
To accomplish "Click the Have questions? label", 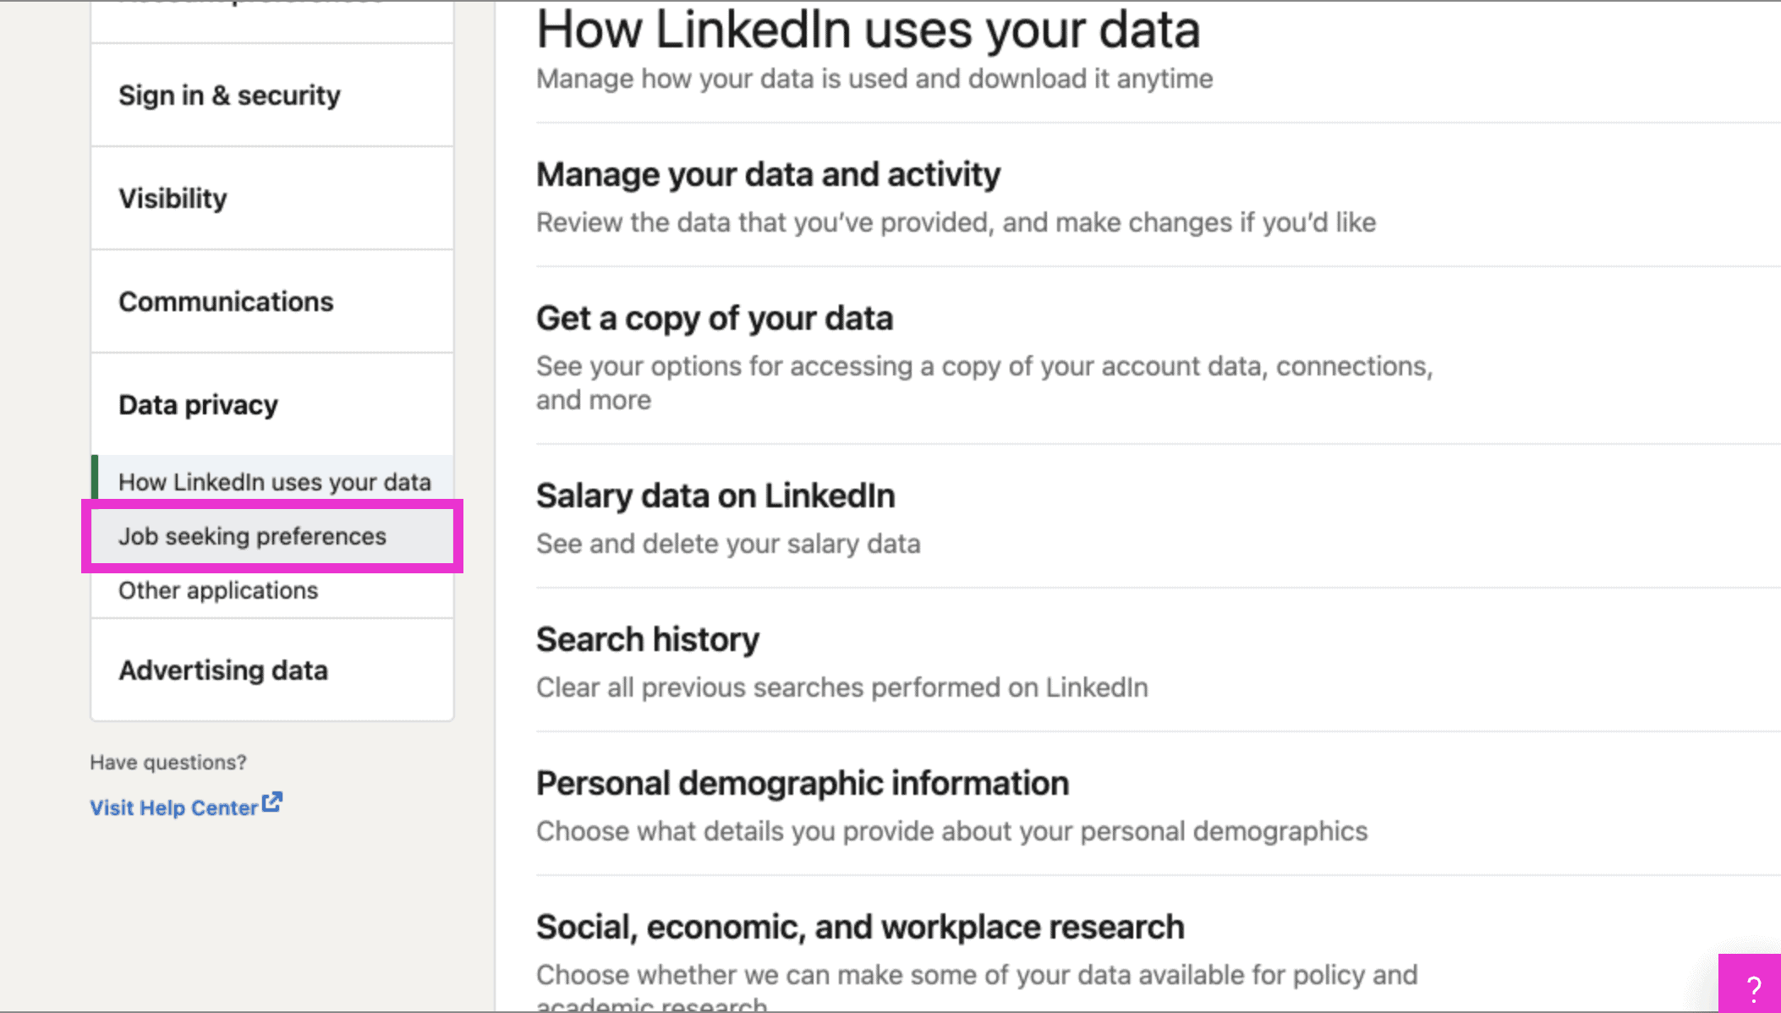I will 168,762.
